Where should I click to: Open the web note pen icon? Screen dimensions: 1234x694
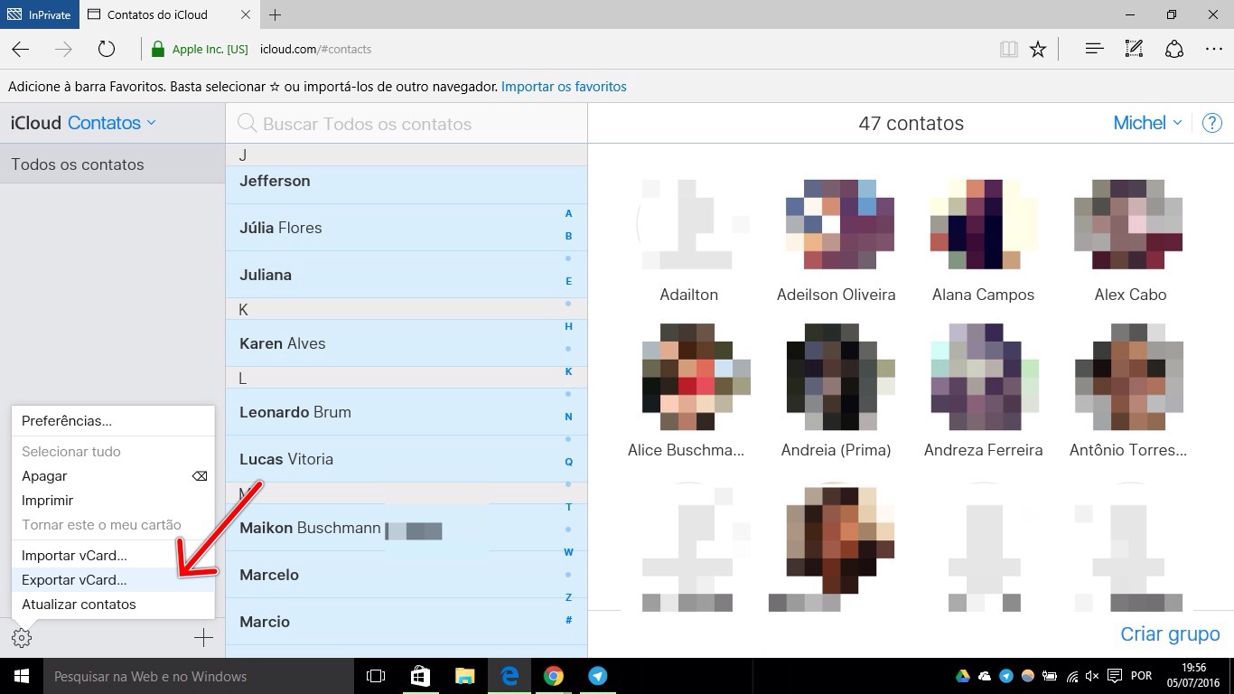click(x=1134, y=50)
